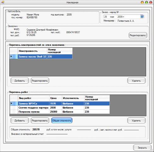154x152 pixels.
Task: Click Добавить under faults list
Action: pyautogui.click(x=20, y=81)
